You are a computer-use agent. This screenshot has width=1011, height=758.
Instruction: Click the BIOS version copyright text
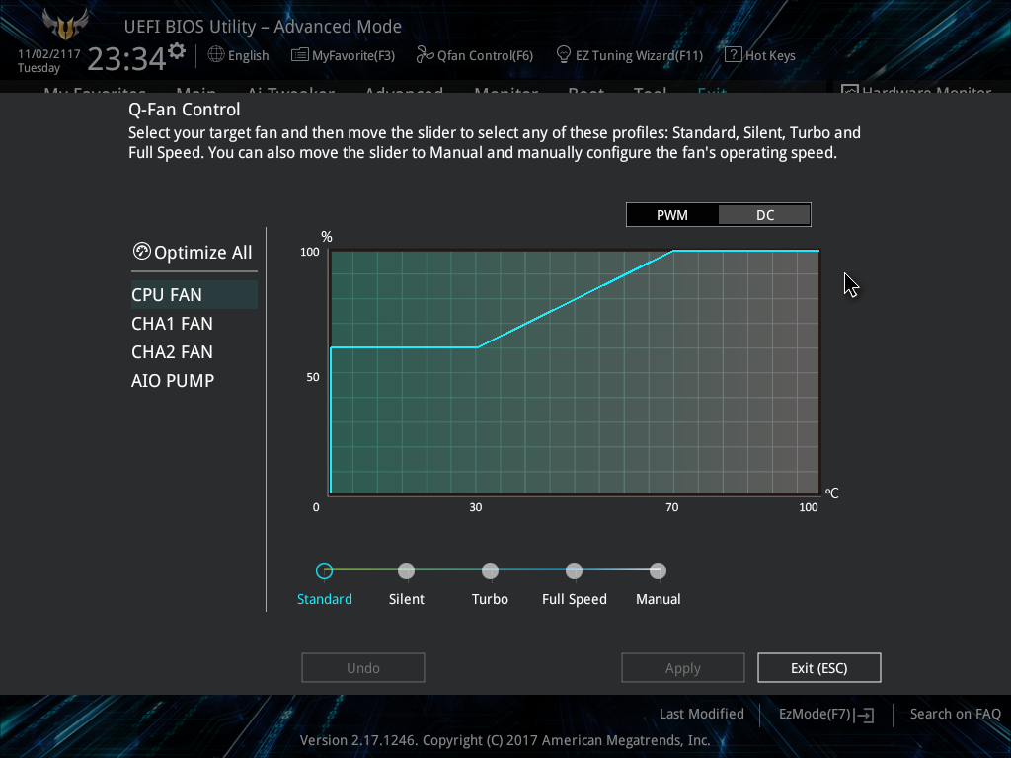coord(505,740)
